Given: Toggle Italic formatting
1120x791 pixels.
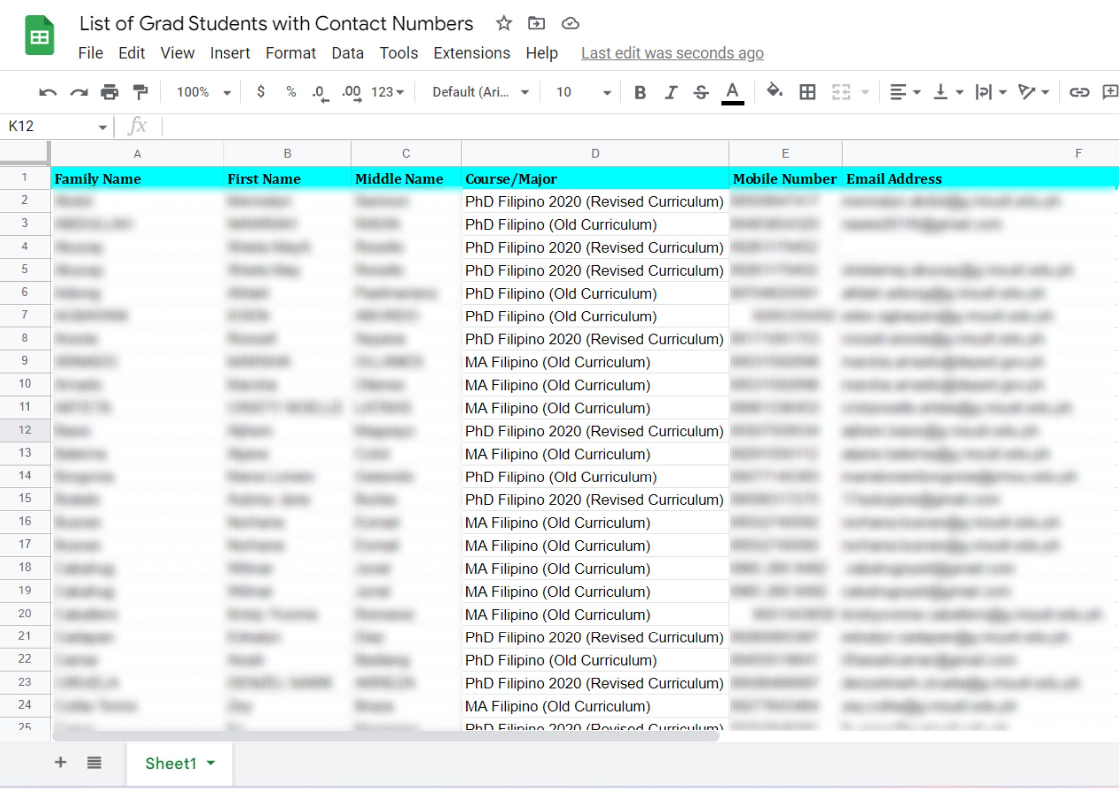Looking at the screenshot, I should tap(671, 92).
